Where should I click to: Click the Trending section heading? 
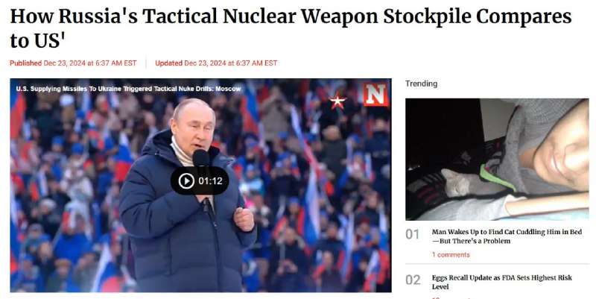tap(421, 84)
